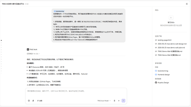Screen dimensions: 191x107
Task: Open the frontend-design skill reference
Action: tap(164, 75)
